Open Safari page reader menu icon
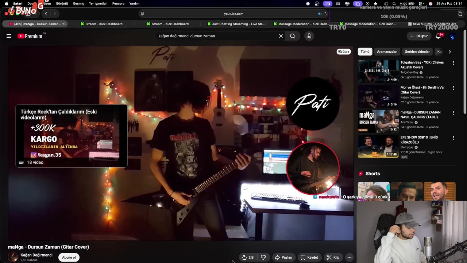 tap(142, 14)
